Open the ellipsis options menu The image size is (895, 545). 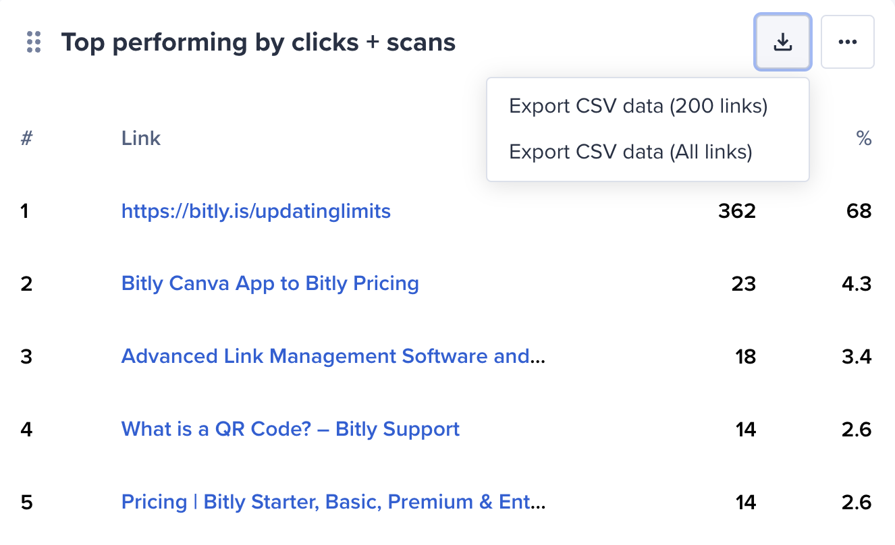pyautogui.click(x=848, y=41)
